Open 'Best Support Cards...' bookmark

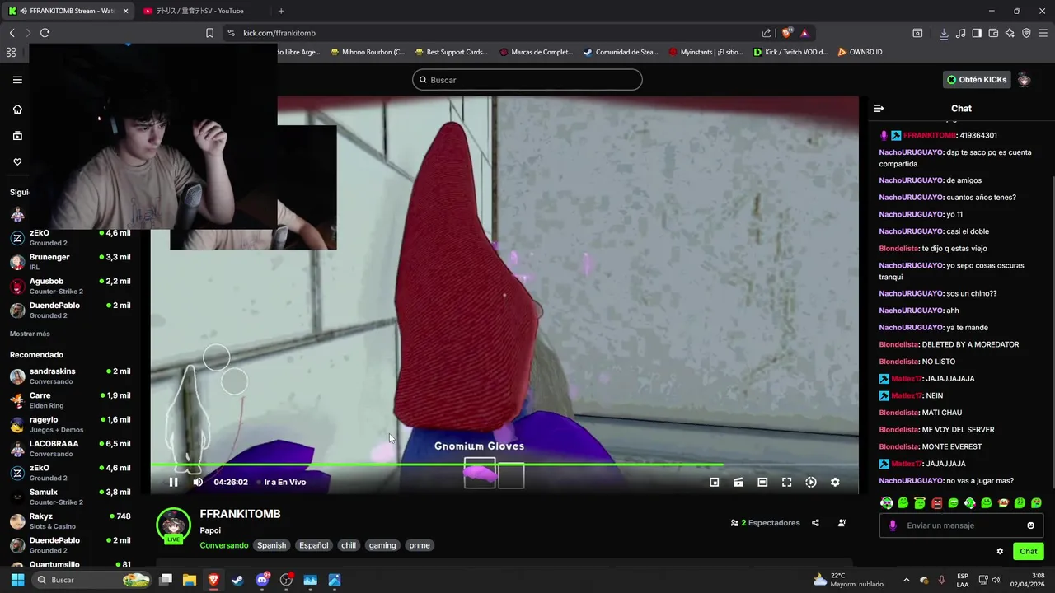click(451, 52)
